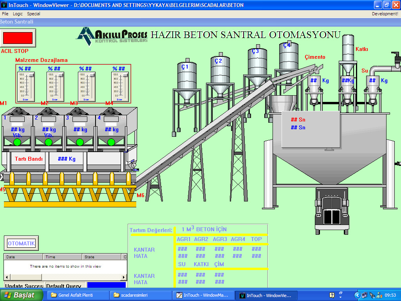
Task: Open the Special menu
Action: pos(34,14)
